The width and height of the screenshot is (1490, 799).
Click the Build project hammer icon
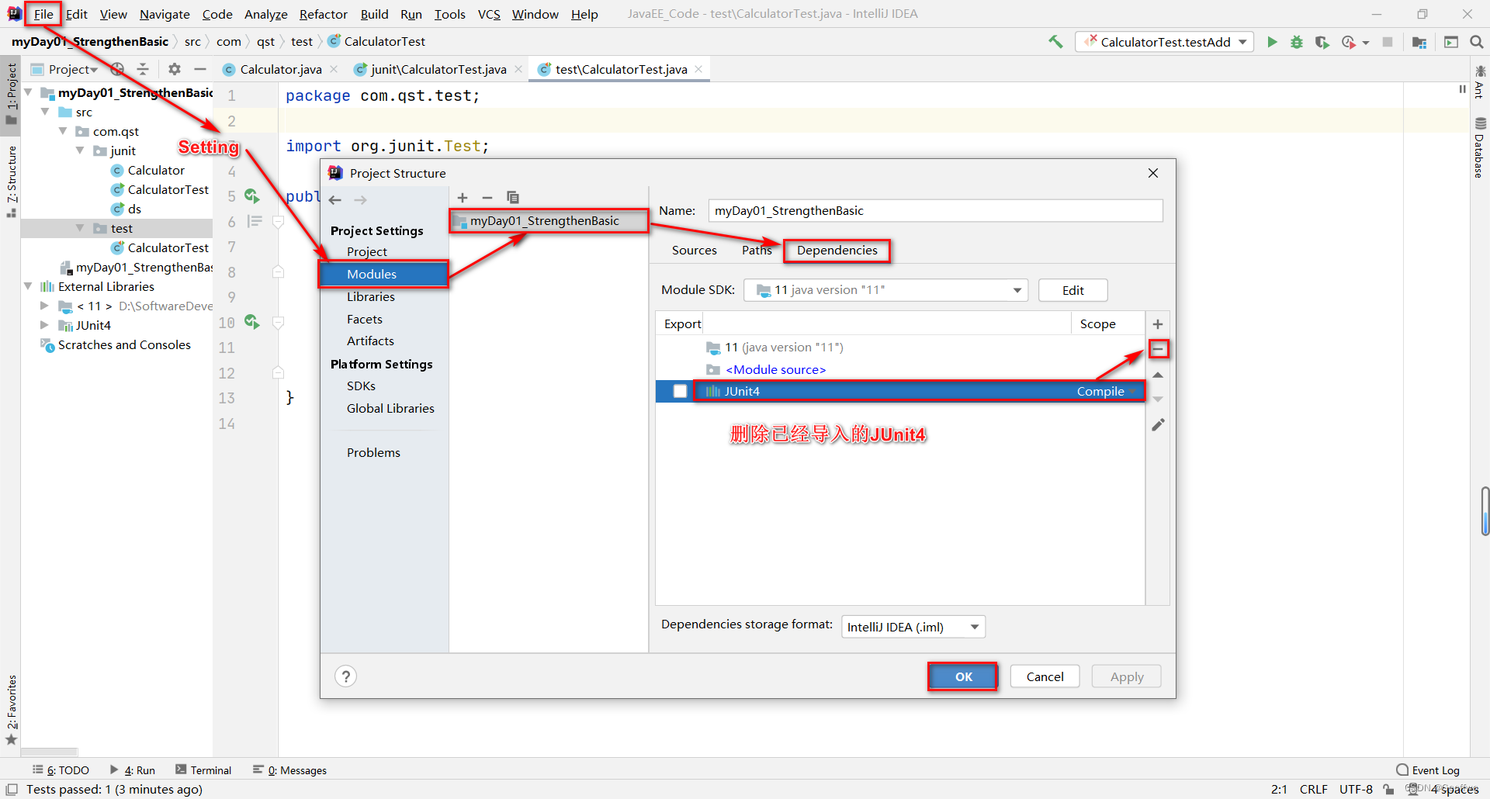coord(1055,42)
